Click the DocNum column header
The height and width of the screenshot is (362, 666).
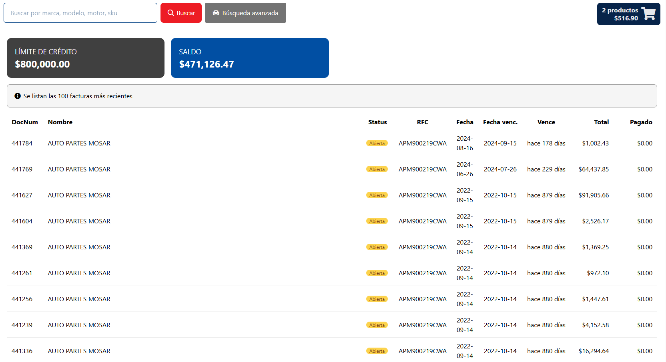click(x=25, y=122)
